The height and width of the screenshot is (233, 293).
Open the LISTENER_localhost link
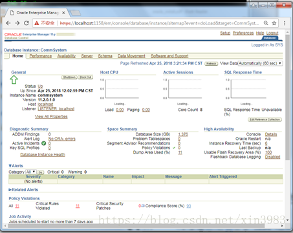(x=56, y=109)
